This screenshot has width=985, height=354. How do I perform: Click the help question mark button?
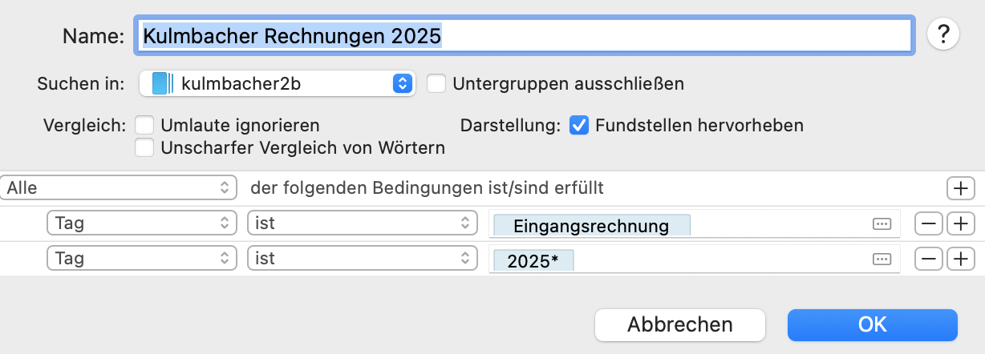[x=943, y=34]
